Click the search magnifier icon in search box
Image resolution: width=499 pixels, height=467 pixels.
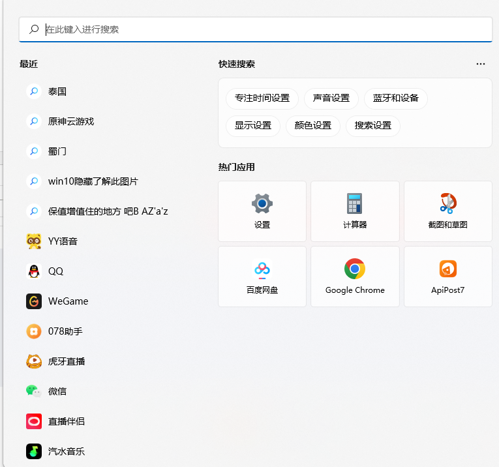pyautogui.click(x=34, y=29)
